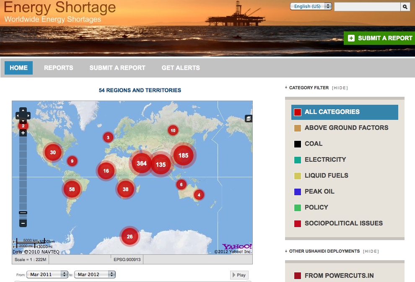Select the 9 cluster in the Atlantic
This screenshot has width=415, height=282.
pos(72,161)
